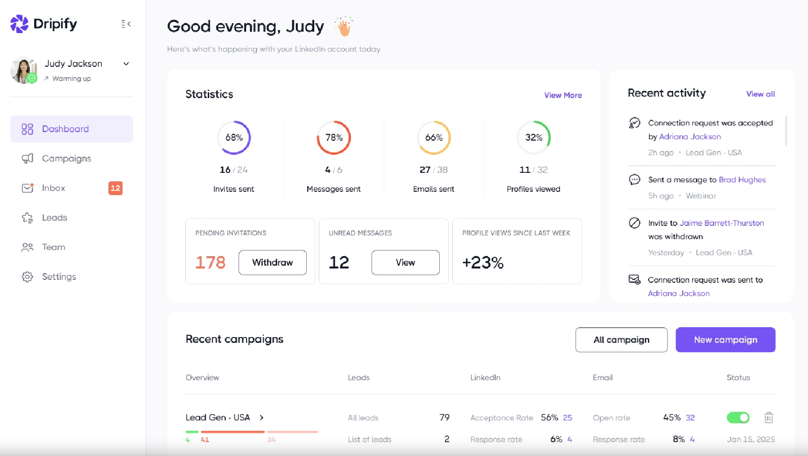Image resolution: width=808 pixels, height=456 pixels.
Task: Open first Adriana Jackson link under accepted request
Action: (690, 137)
